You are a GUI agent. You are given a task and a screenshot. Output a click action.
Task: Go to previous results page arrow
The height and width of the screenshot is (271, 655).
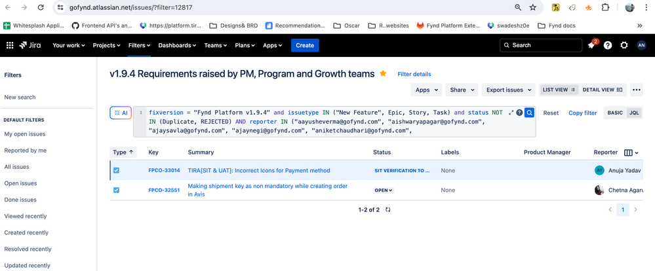coord(610,209)
